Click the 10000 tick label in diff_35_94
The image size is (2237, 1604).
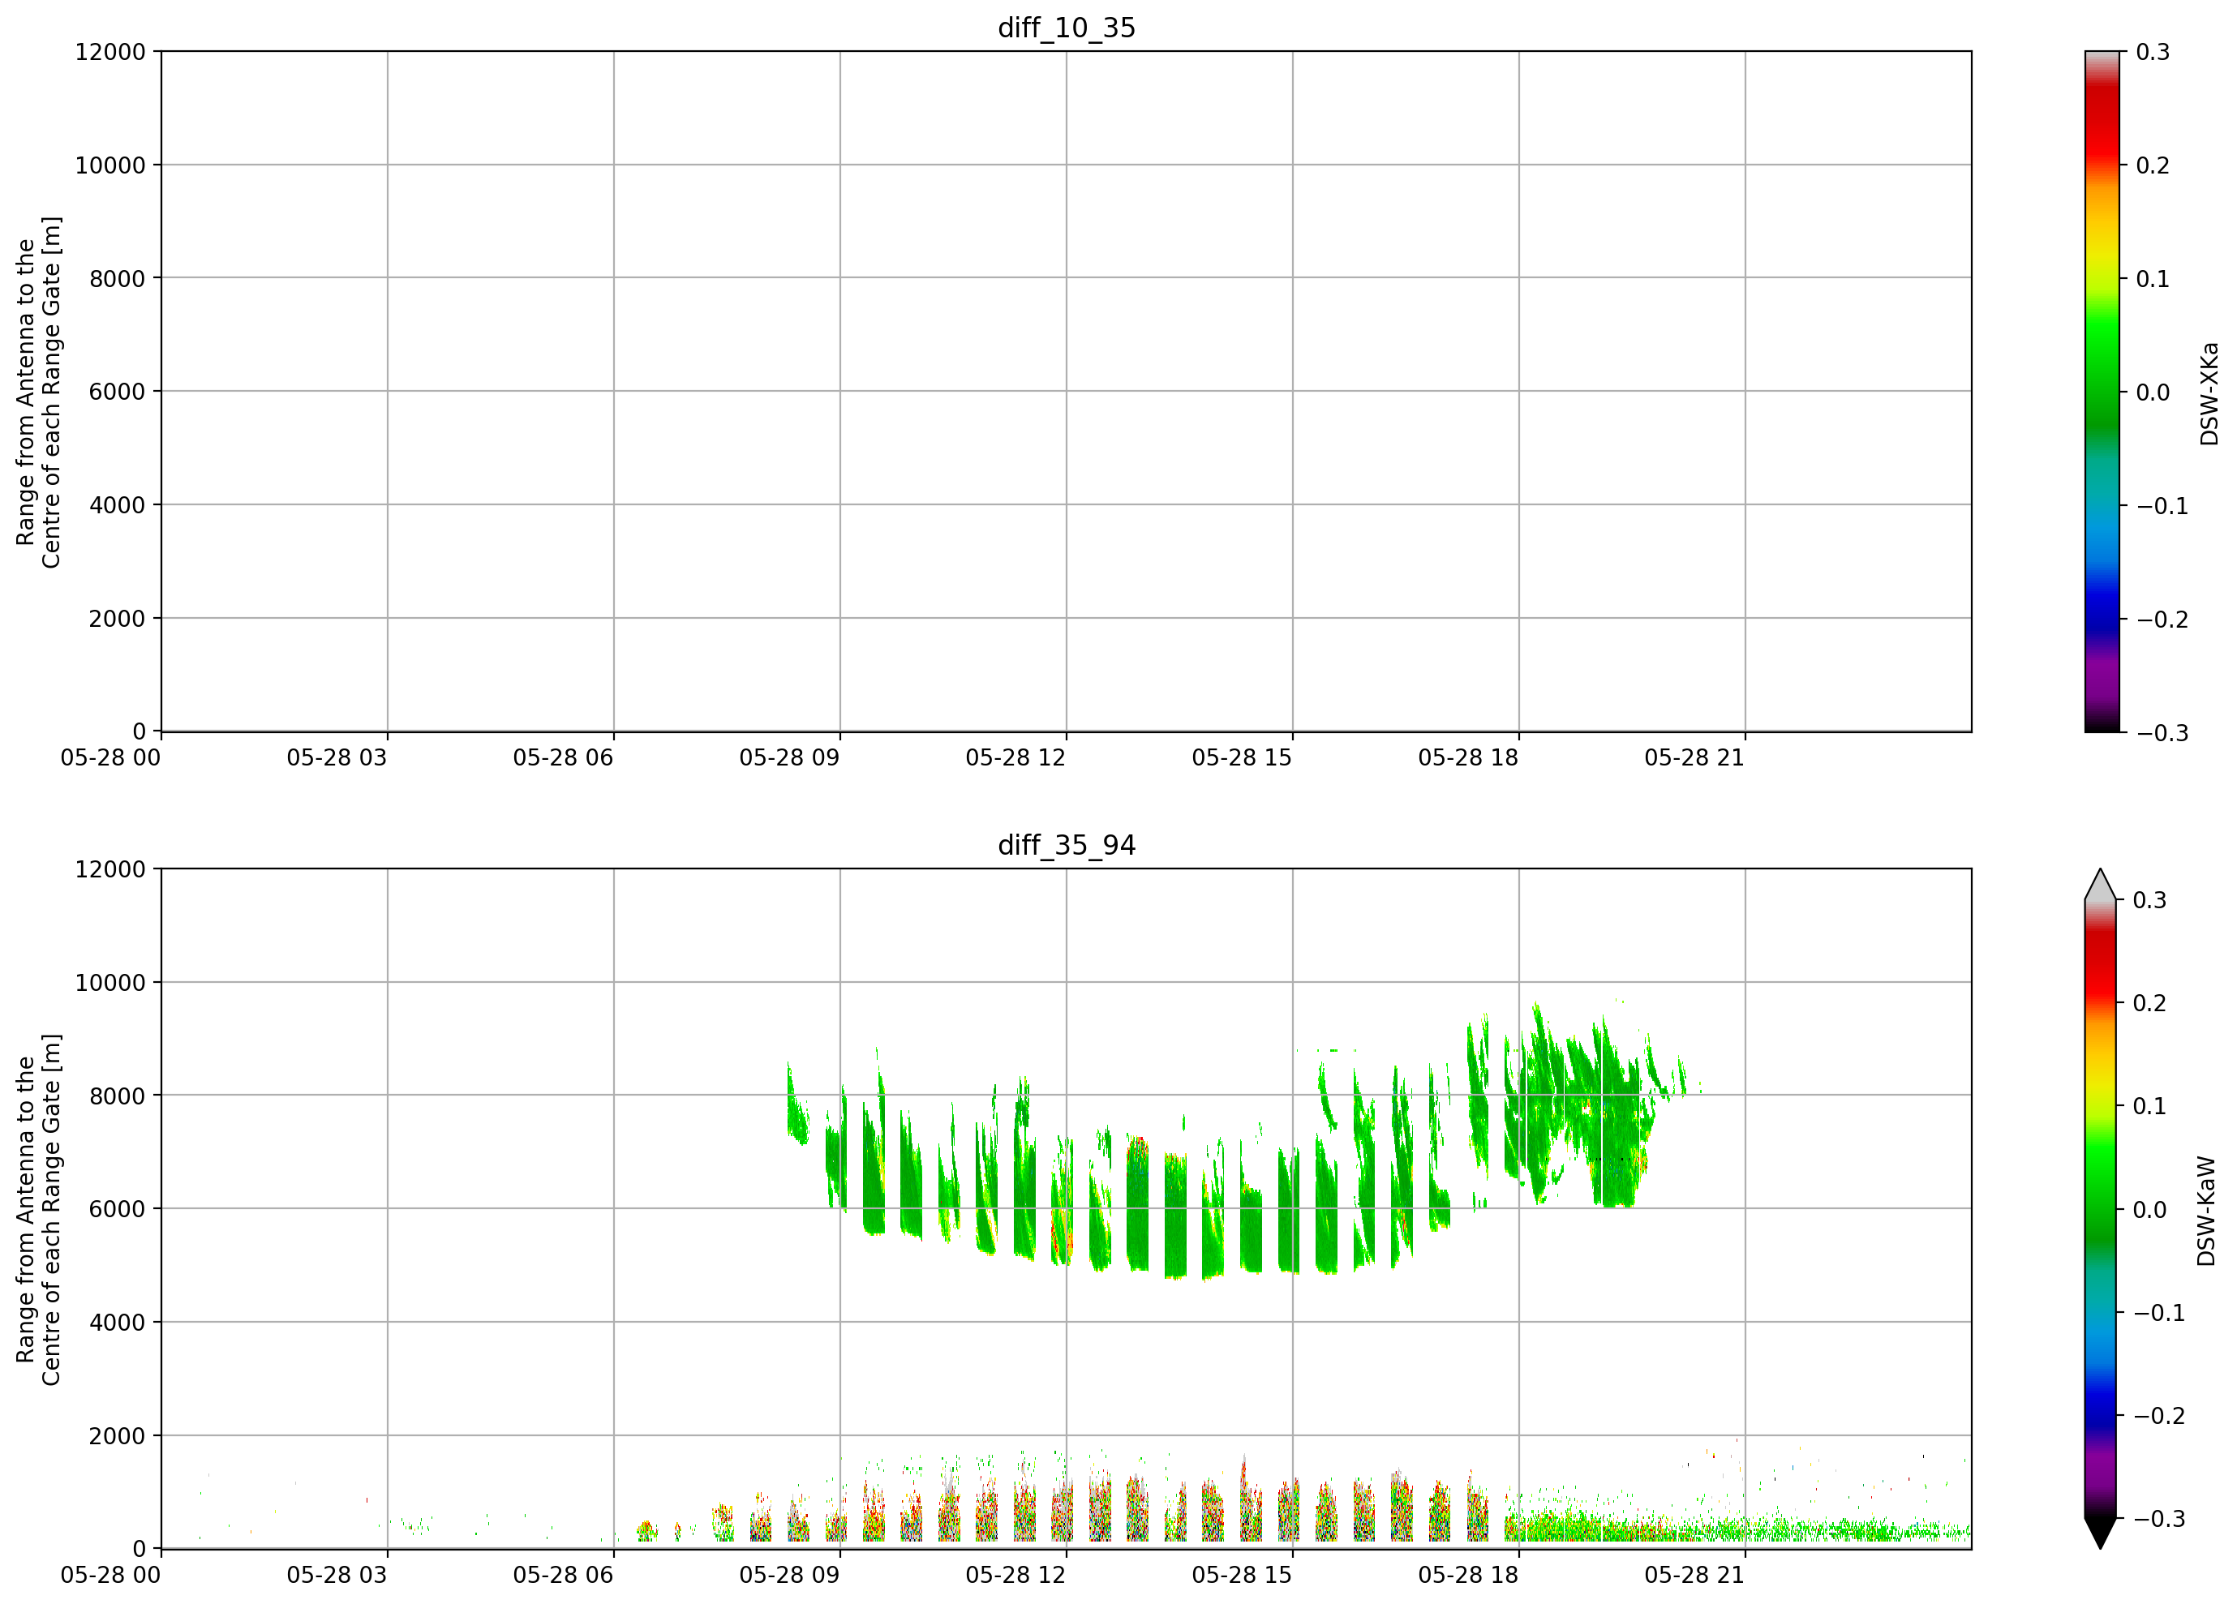[110, 982]
